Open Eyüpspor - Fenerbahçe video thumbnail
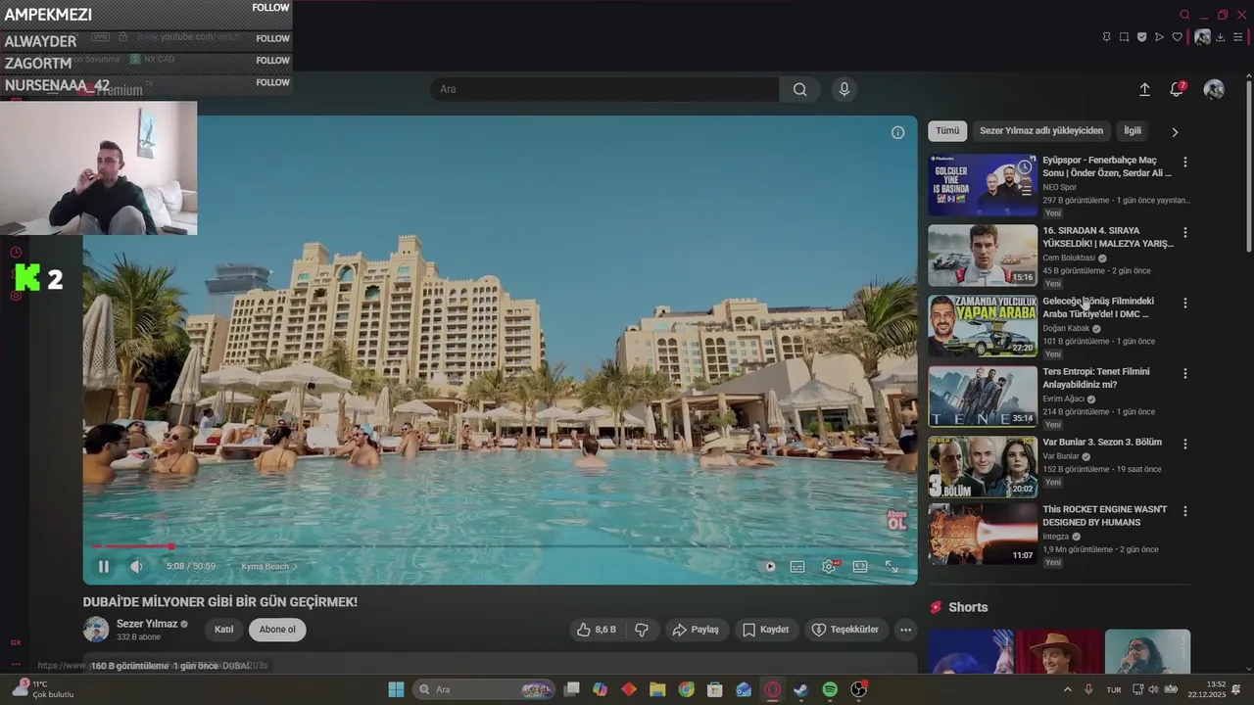1254x705 pixels. (x=983, y=185)
